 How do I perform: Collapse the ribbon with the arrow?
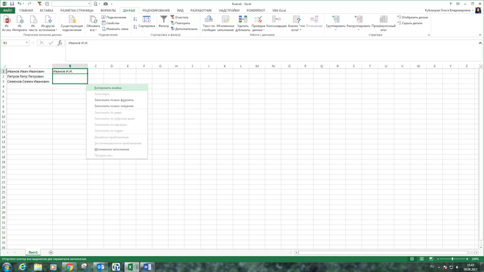480,34
